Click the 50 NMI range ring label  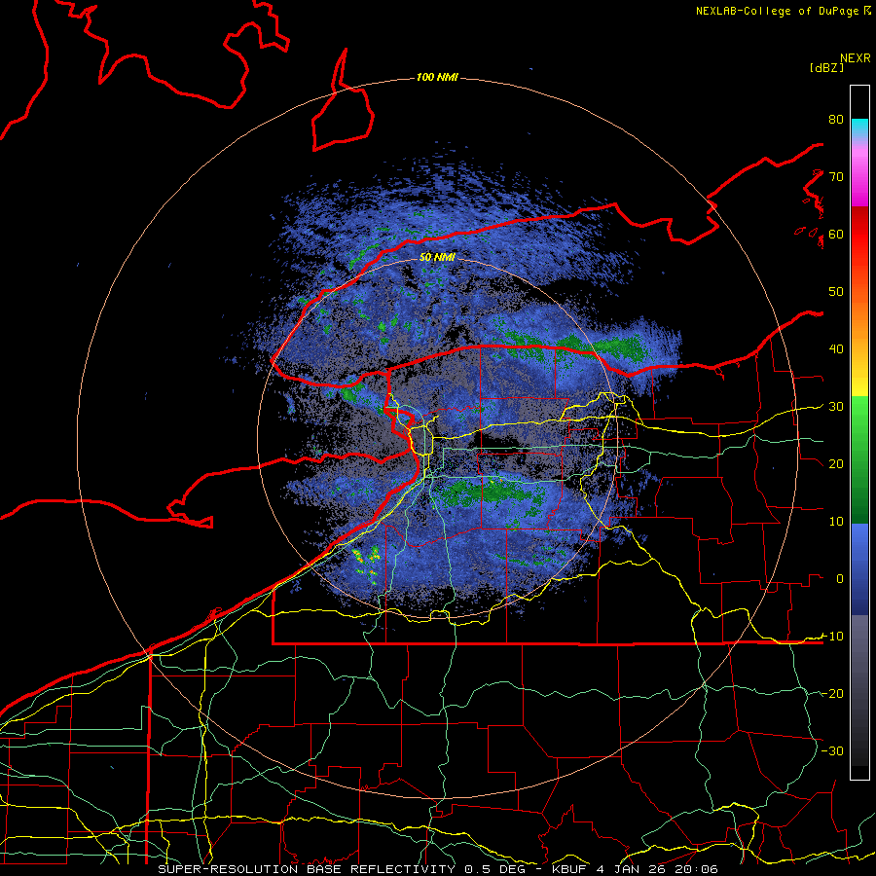tap(437, 257)
